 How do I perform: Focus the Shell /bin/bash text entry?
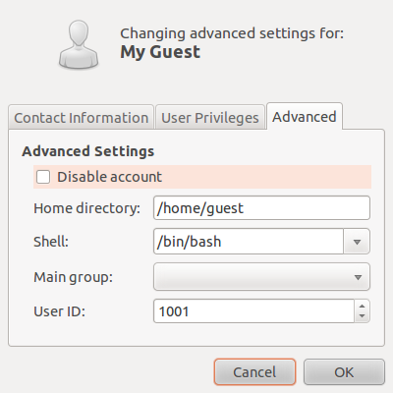point(249,242)
